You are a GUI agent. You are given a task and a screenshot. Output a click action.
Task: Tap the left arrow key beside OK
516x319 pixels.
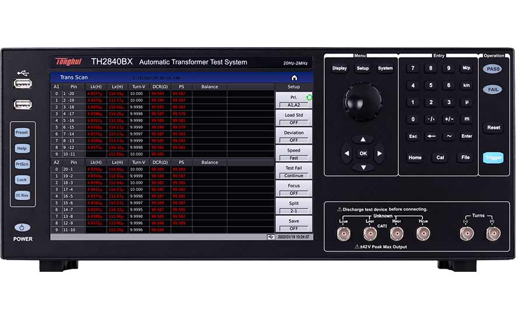pyautogui.click(x=346, y=154)
